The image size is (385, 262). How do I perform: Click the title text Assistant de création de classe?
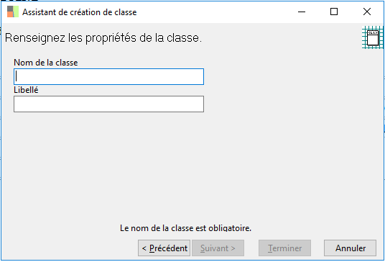(x=80, y=12)
